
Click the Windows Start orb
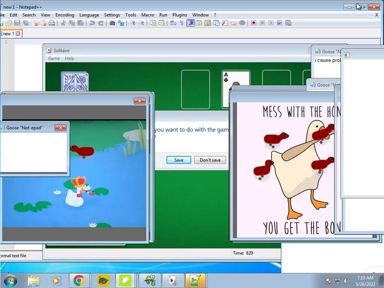coord(10,280)
